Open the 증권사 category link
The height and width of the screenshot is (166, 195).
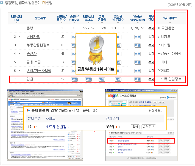32,54
